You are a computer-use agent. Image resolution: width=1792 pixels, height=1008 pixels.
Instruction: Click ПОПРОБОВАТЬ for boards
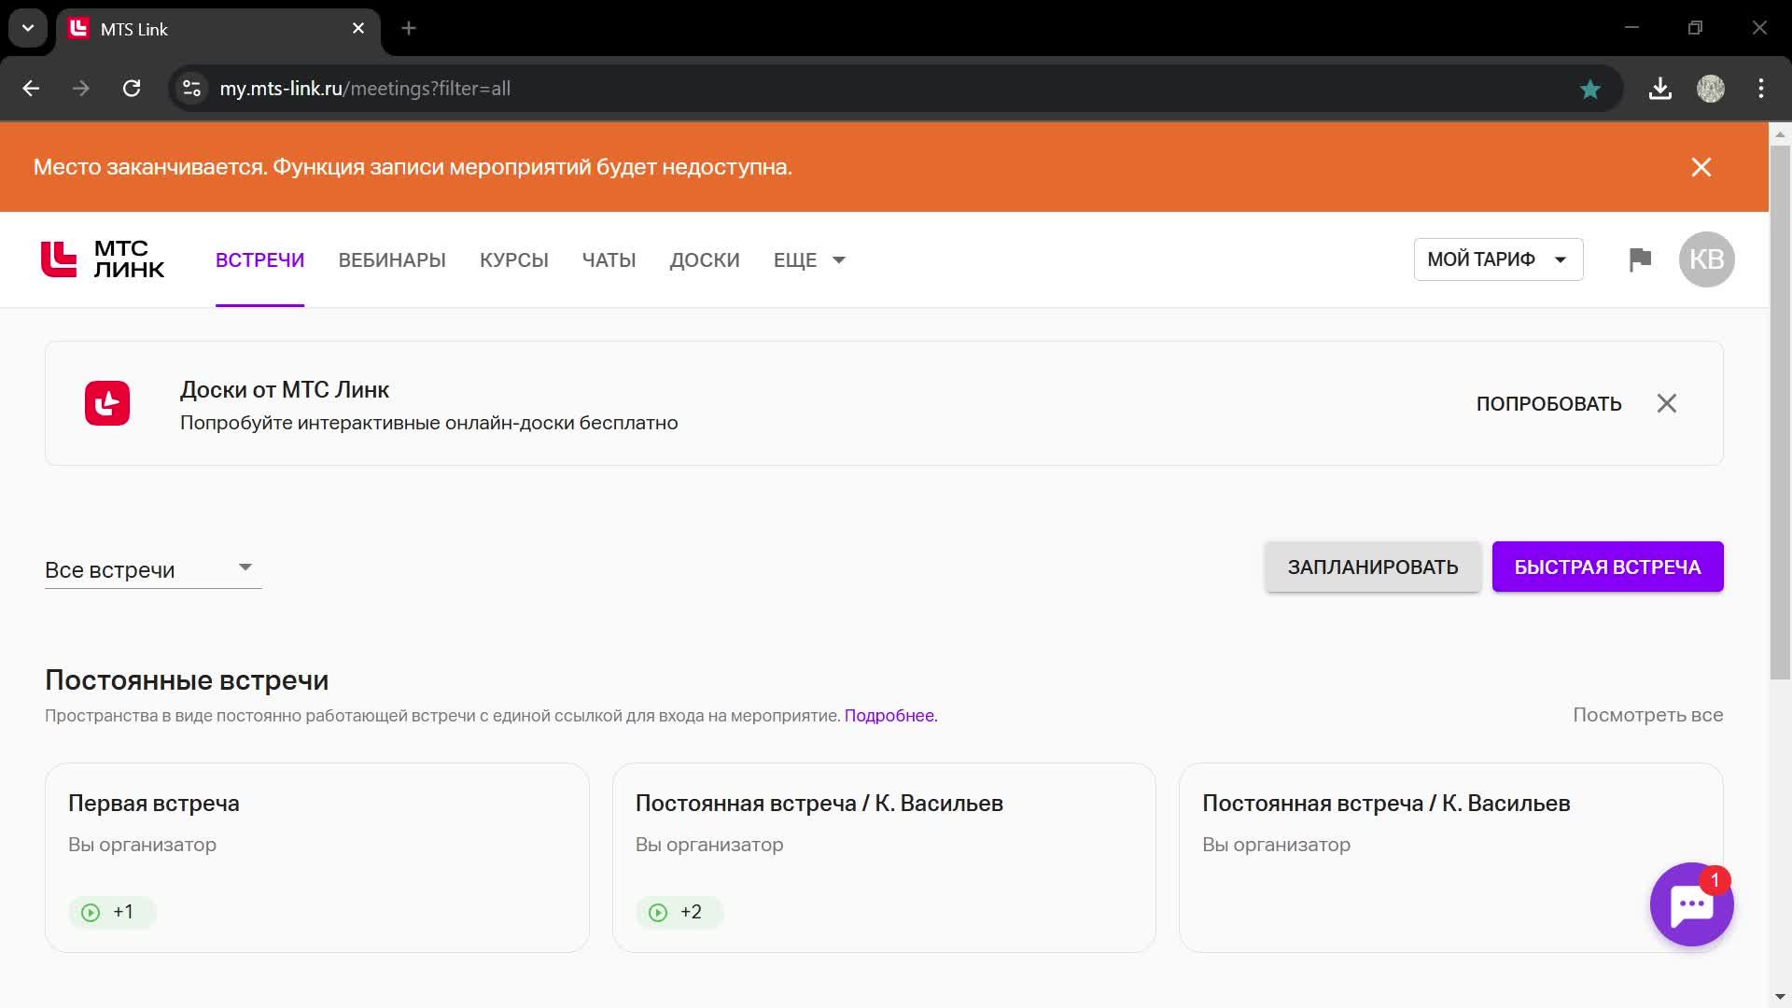point(1548,403)
